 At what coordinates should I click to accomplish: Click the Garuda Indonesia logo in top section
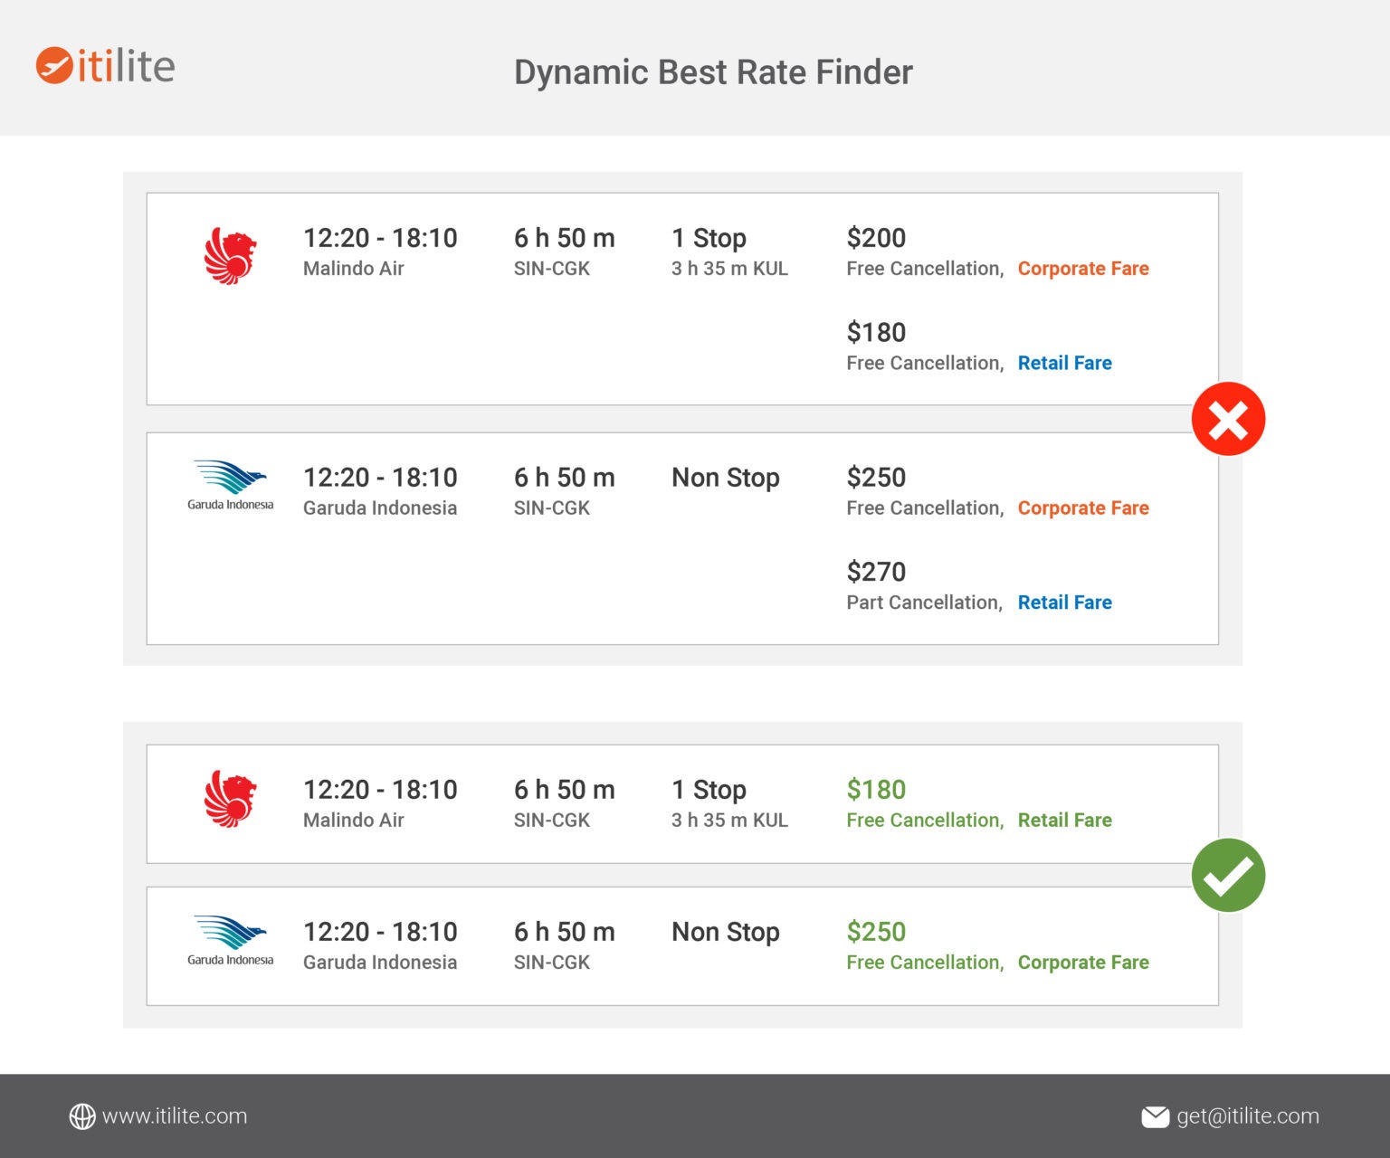pyautogui.click(x=233, y=486)
